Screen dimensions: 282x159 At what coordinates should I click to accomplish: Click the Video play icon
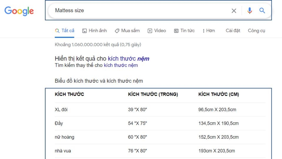(150, 31)
